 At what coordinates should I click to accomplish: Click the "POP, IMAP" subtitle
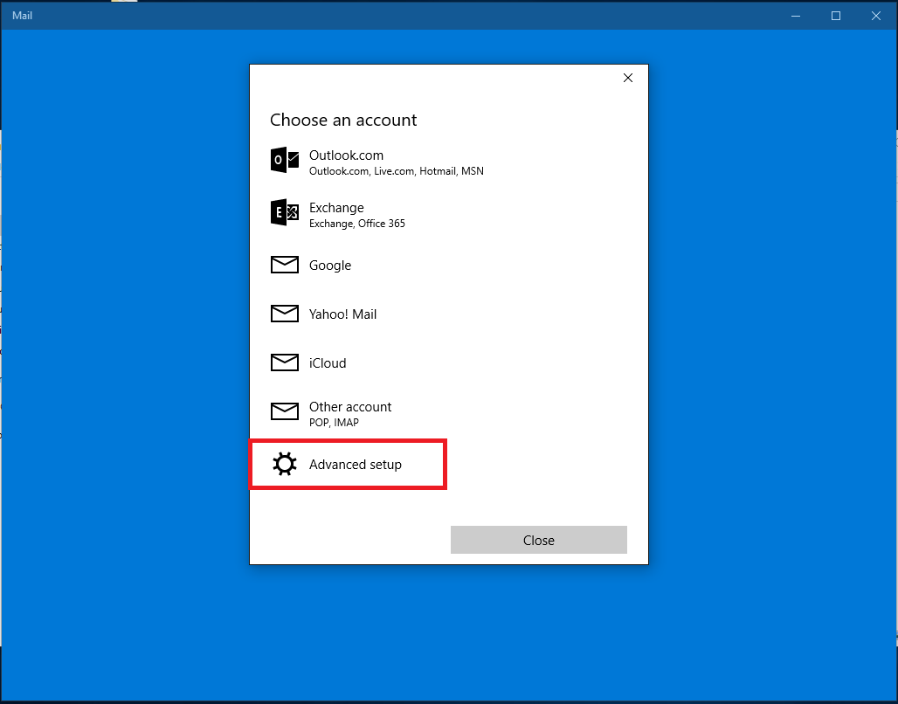pos(334,422)
